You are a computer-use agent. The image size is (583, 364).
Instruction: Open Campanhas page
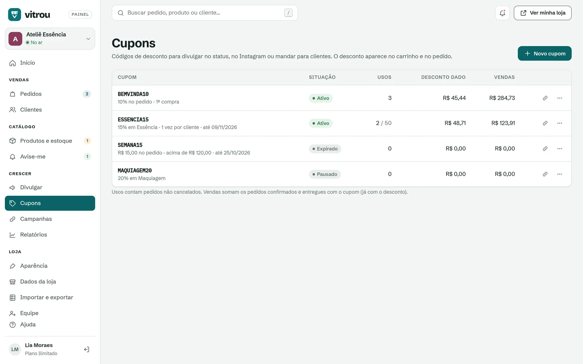tap(50, 219)
